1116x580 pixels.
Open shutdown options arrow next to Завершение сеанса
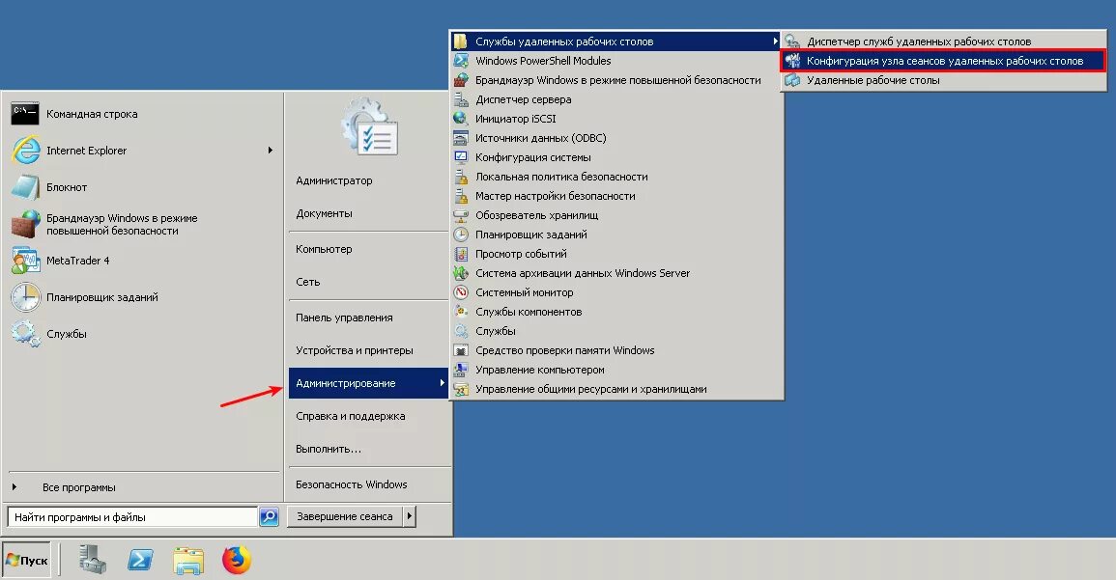410,516
